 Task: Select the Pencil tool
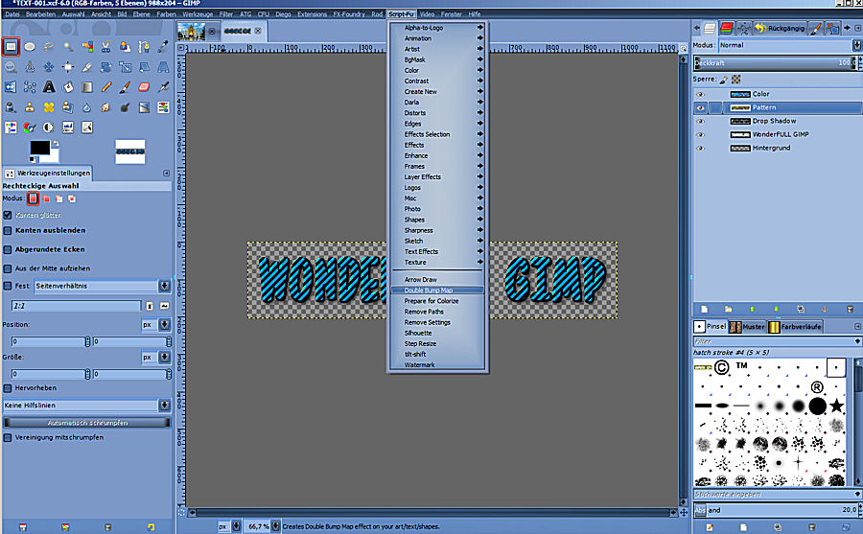pos(105,87)
